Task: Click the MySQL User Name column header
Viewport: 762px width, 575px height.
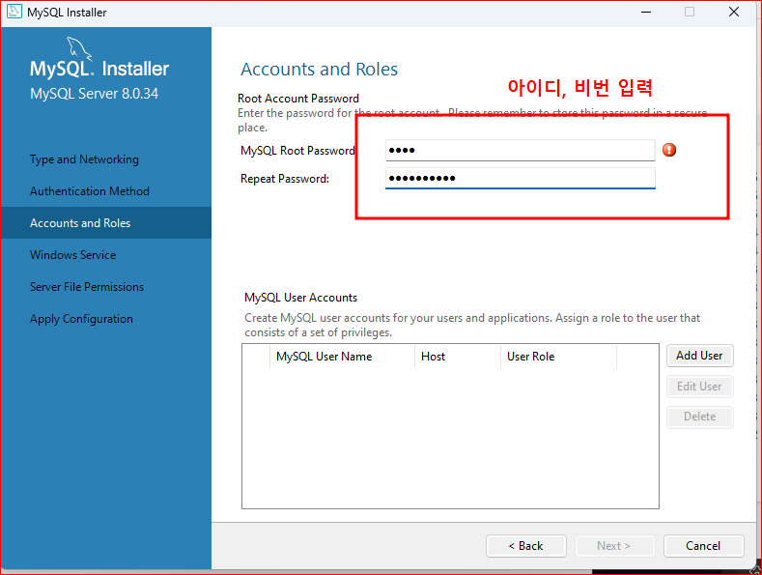Action: coord(342,357)
